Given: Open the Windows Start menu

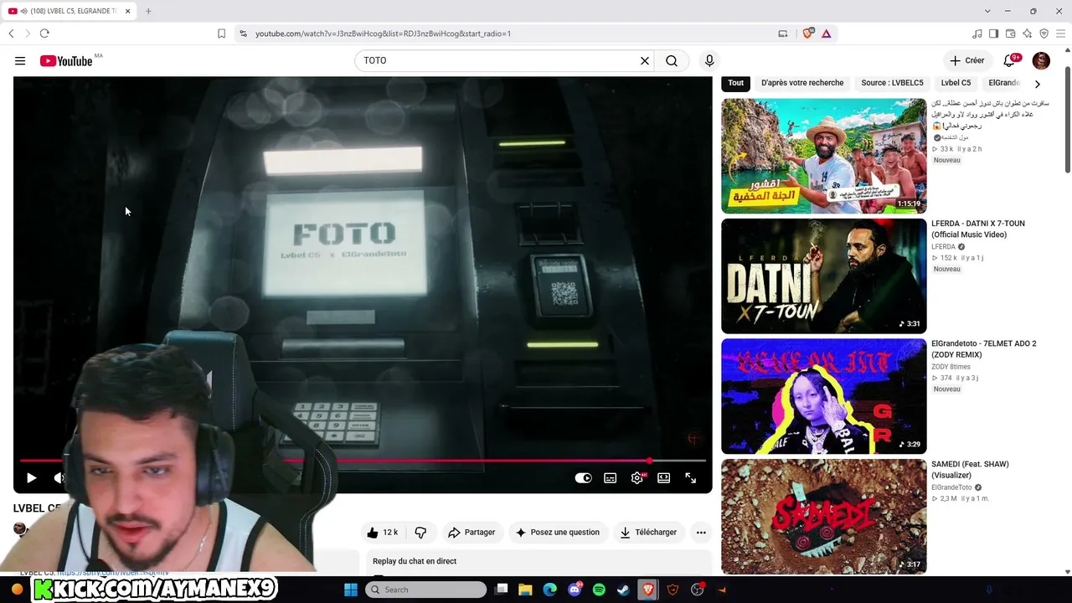Looking at the screenshot, I should point(351,590).
